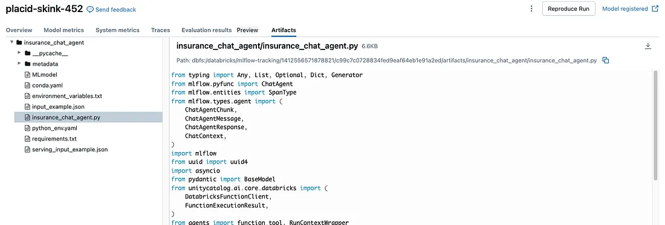Select insurance_chat_agent.py in the tree

(66, 117)
